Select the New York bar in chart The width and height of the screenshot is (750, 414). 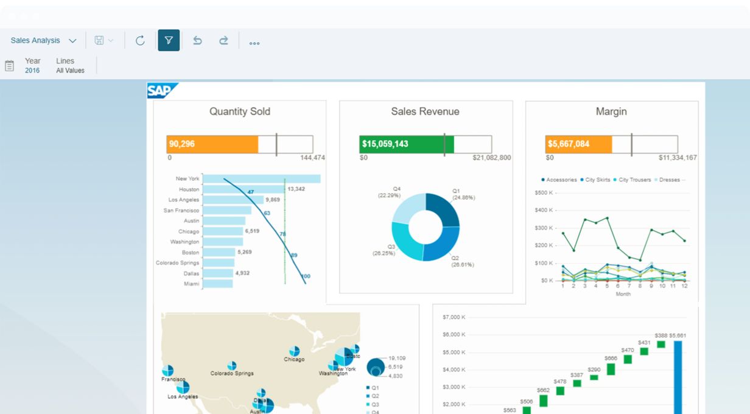pyautogui.click(x=261, y=179)
